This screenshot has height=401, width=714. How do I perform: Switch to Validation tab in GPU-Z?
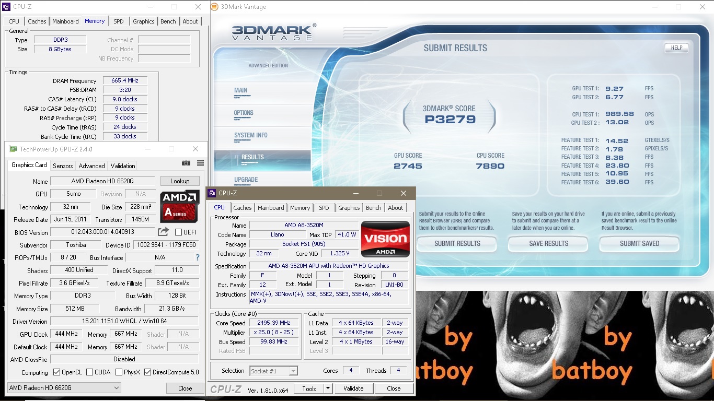point(123,166)
